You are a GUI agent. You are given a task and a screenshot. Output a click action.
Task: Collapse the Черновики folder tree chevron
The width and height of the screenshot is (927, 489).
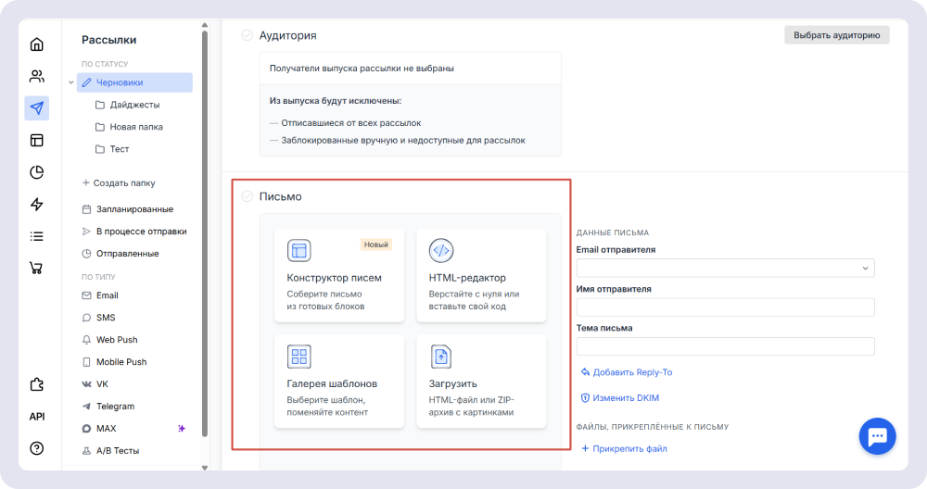point(70,82)
